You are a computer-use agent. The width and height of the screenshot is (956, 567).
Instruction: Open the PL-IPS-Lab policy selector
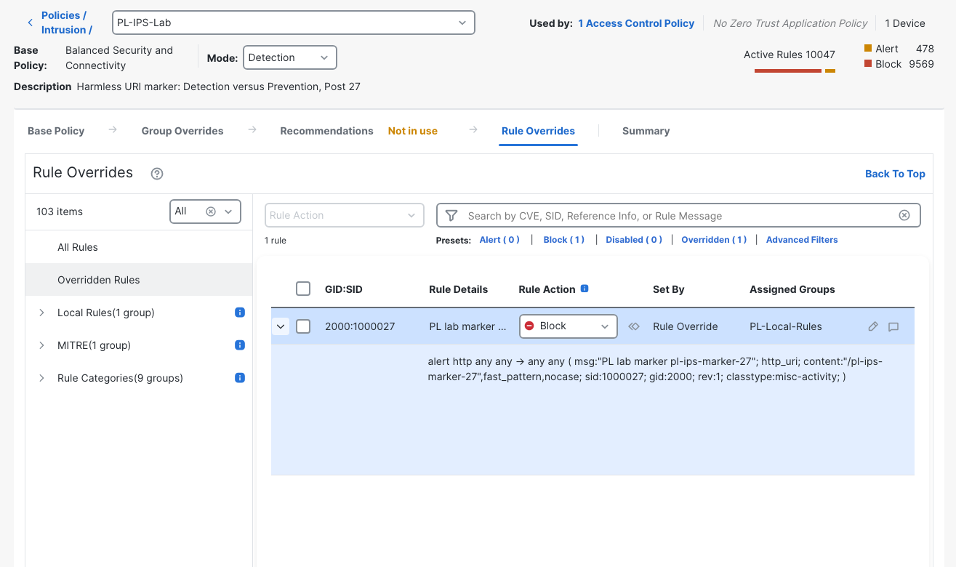294,23
